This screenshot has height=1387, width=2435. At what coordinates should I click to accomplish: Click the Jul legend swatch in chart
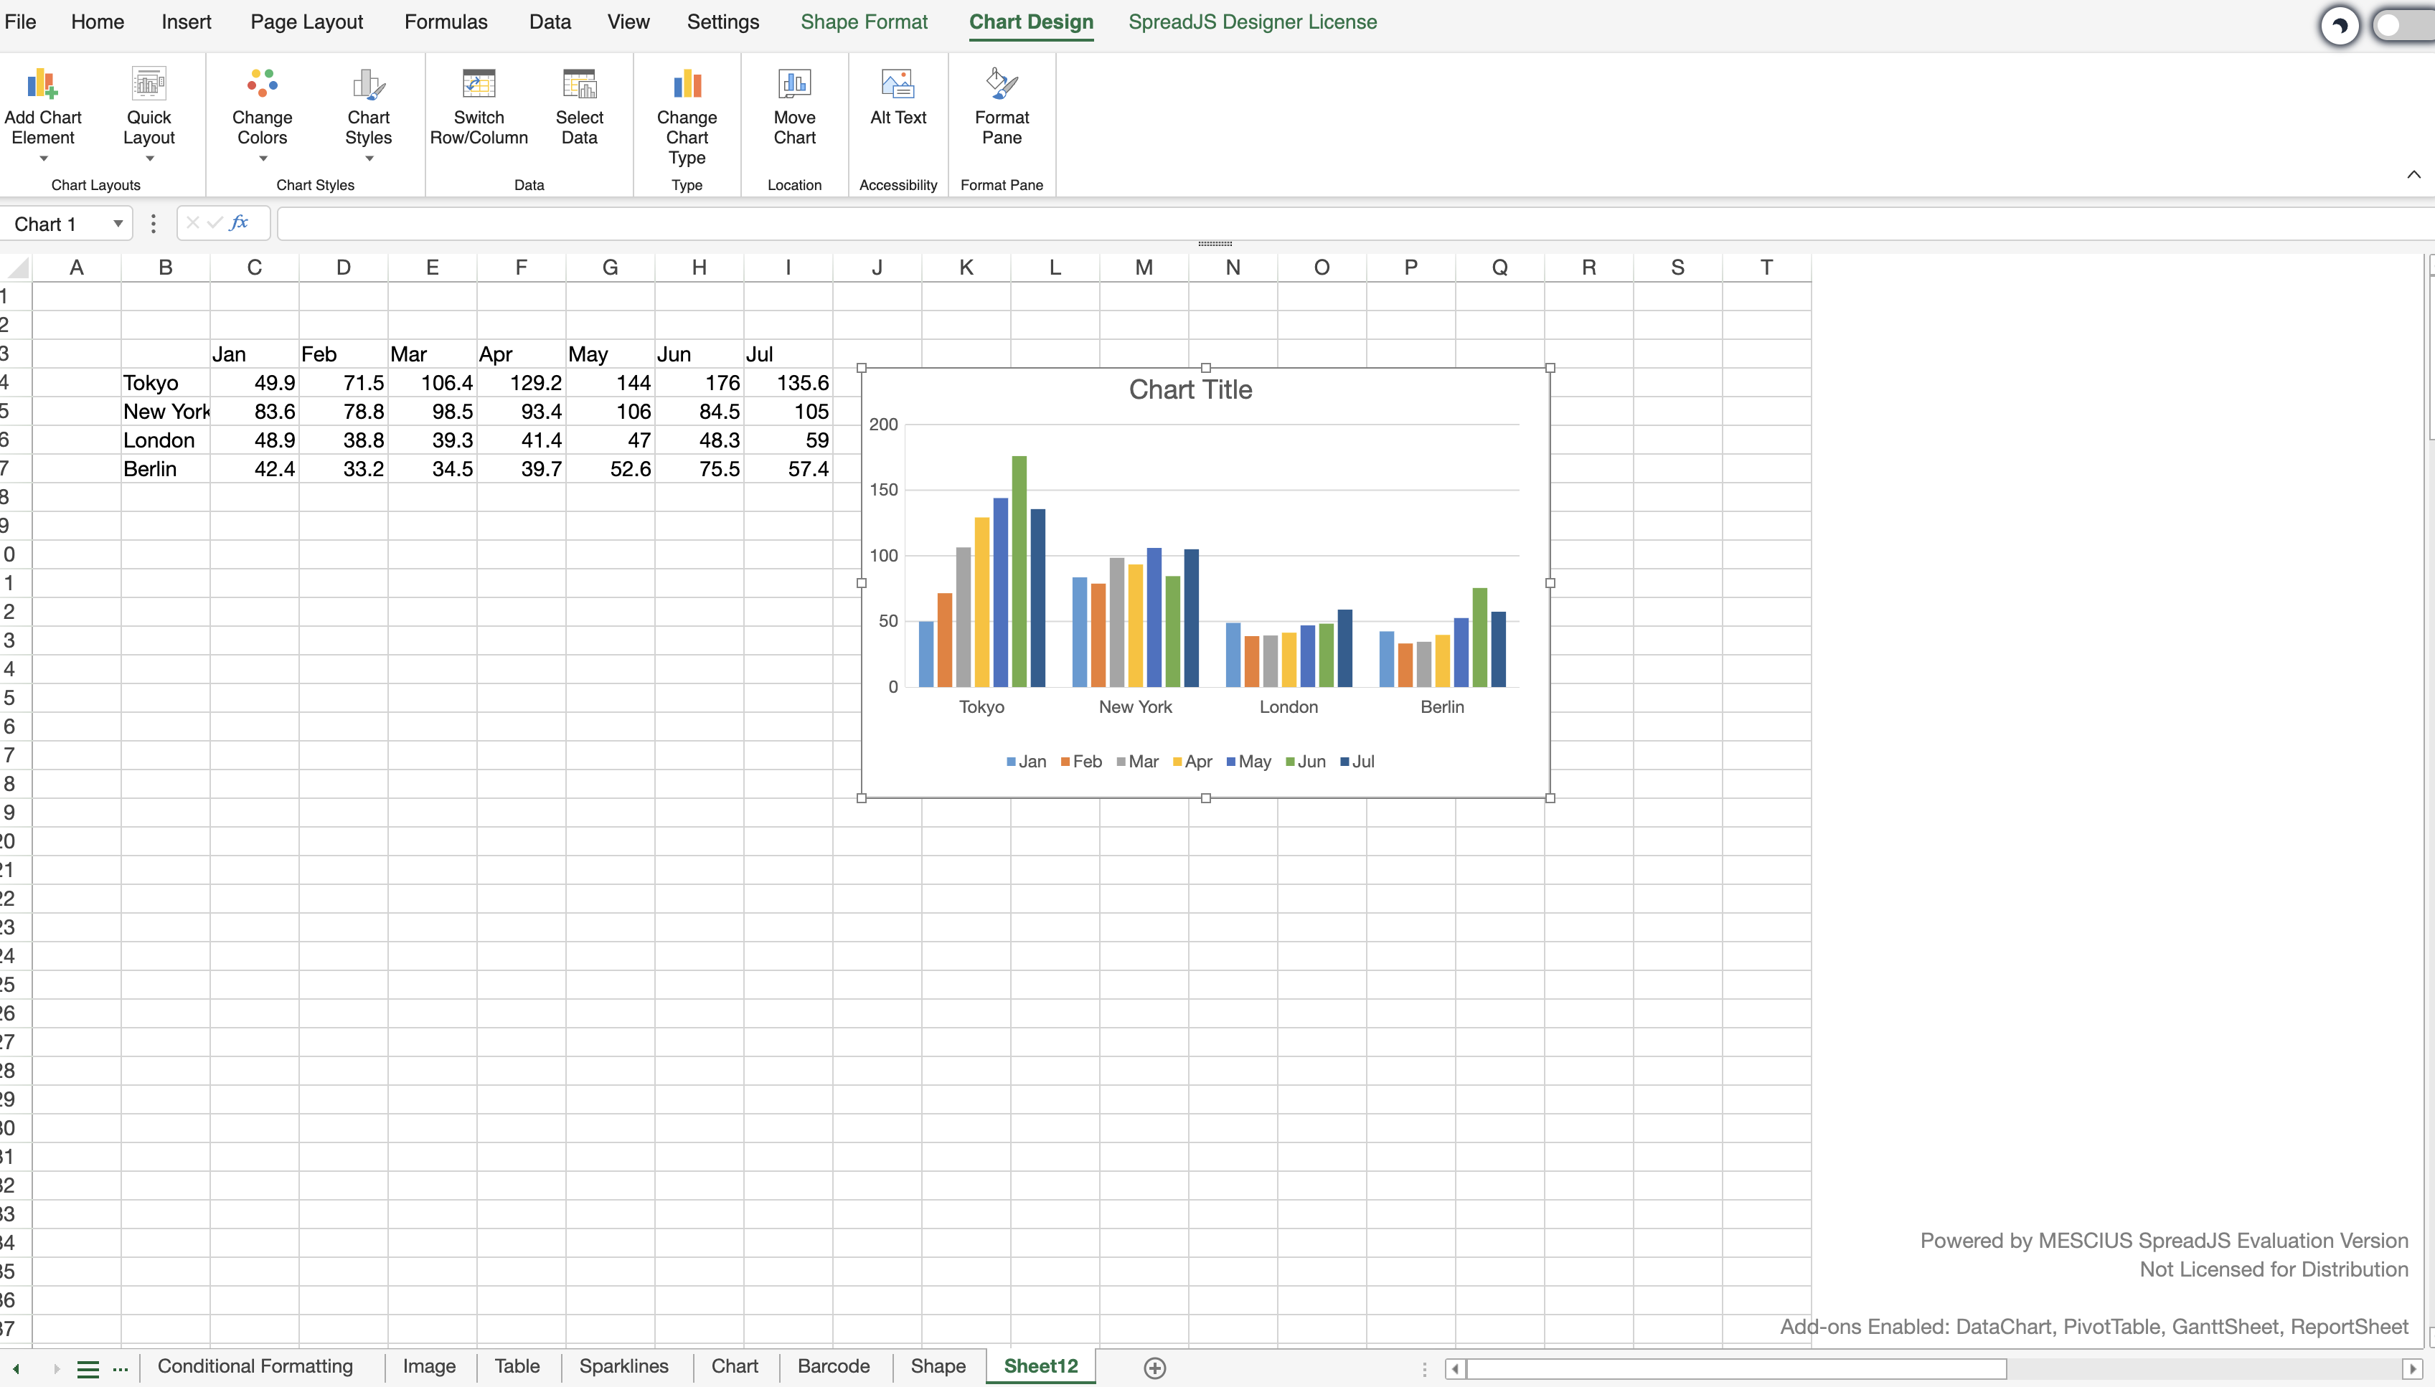(x=1344, y=762)
